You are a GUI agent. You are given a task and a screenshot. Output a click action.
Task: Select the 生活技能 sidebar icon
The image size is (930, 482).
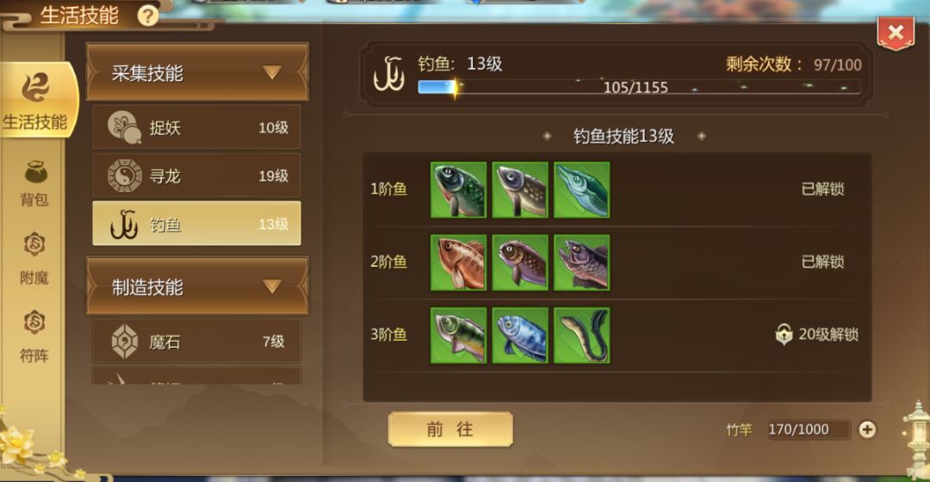coord(35,100)
